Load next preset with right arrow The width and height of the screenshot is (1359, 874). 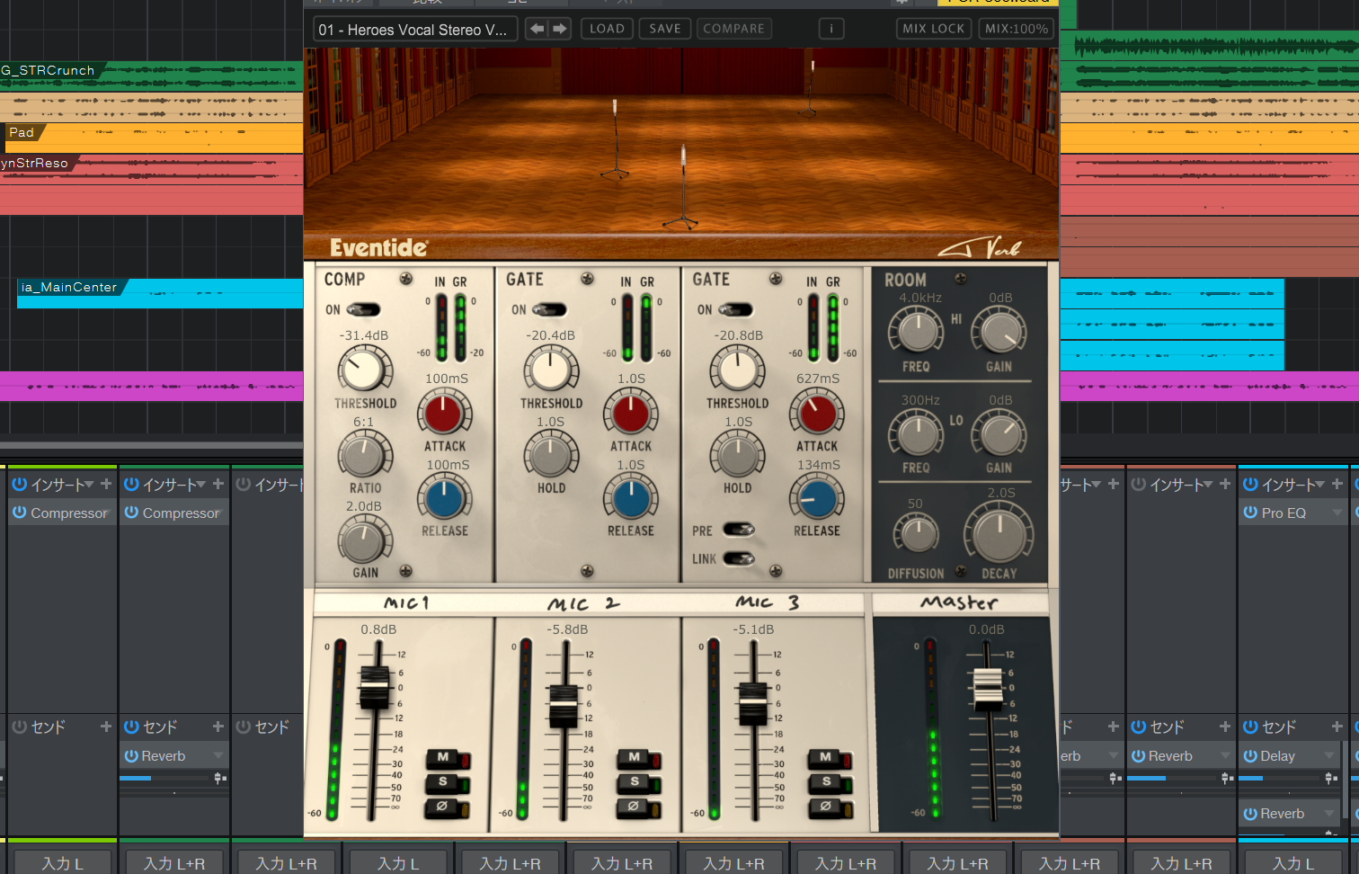pyautogui.click(x=559, y=29)
